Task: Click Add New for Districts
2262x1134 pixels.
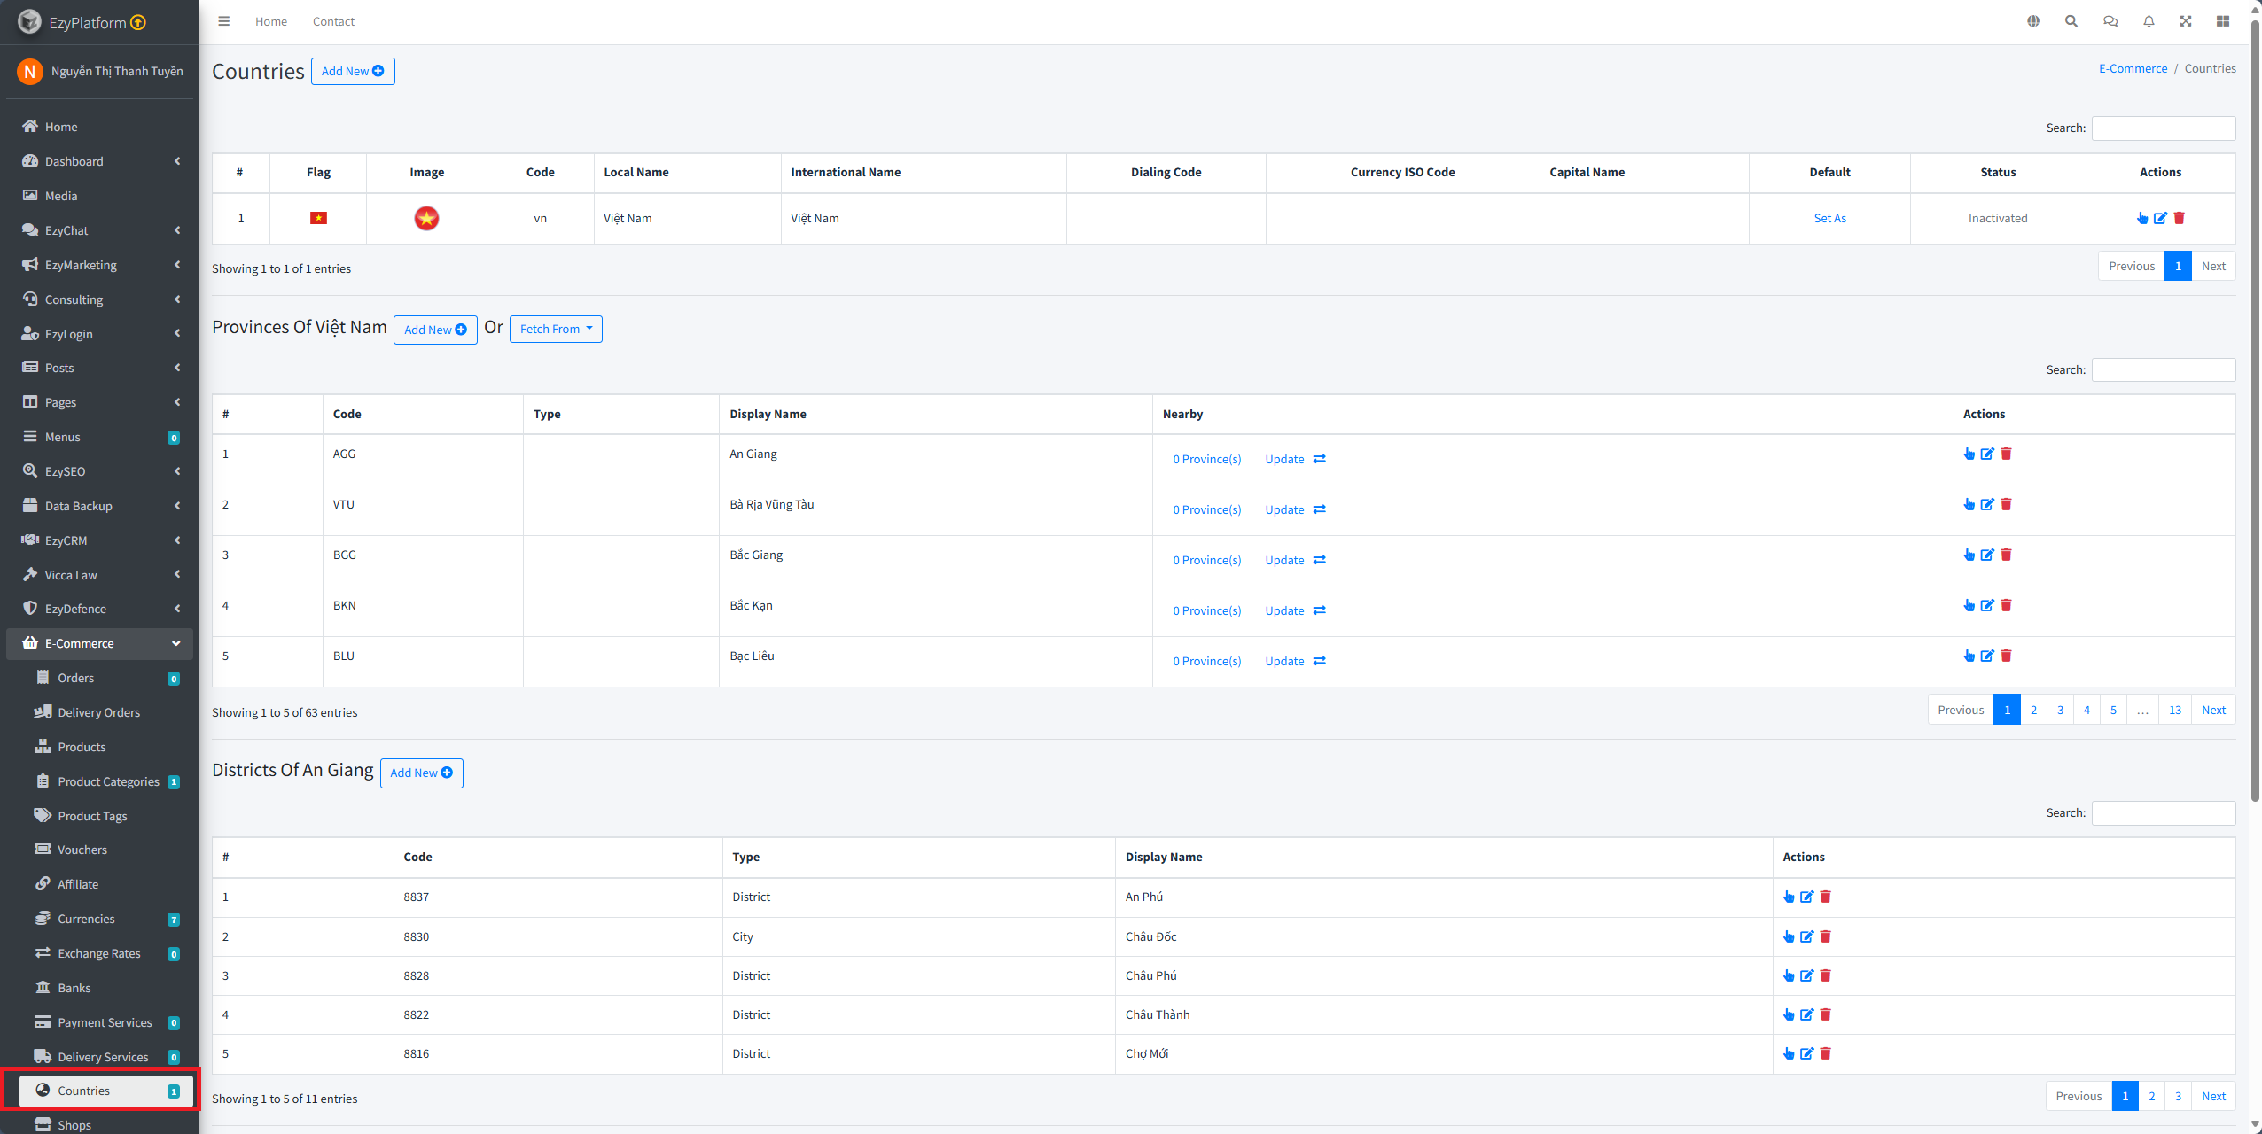Action: tap(422, 773)
